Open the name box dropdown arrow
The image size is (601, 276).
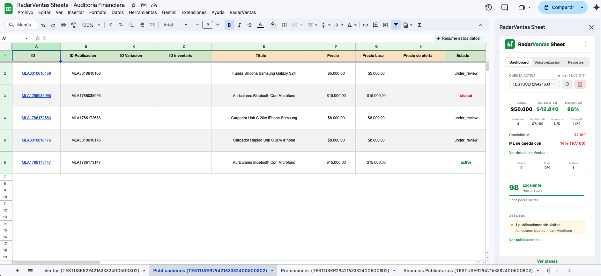tap(26, 38)
